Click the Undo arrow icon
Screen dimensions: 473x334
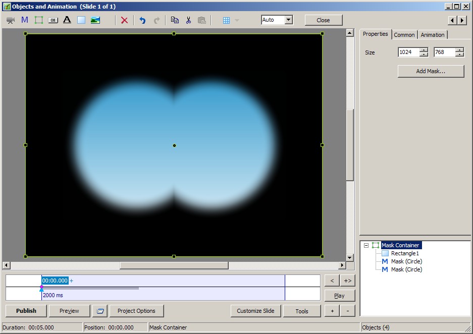coord(142,20)
